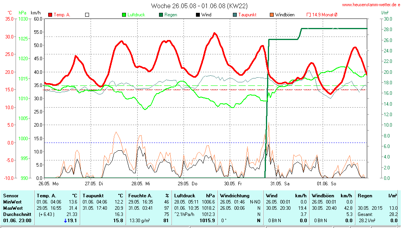
Task: Click the chart title Woche 26.05.08 - 01.06.08
Action: (x=199, y=6)
